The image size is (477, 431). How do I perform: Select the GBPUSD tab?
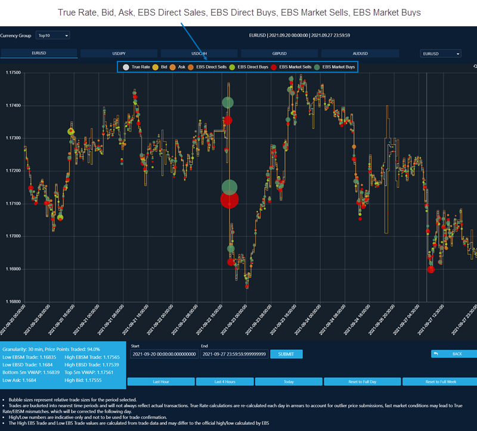coord(278,54)
